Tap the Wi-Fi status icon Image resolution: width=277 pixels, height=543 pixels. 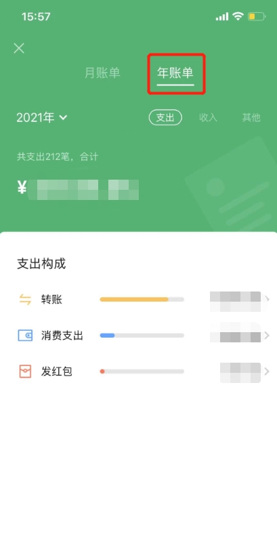click(238, 16)
